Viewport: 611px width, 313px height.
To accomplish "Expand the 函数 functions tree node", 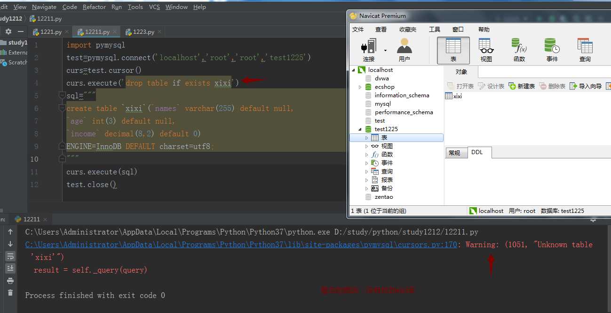I will (367, 155).
